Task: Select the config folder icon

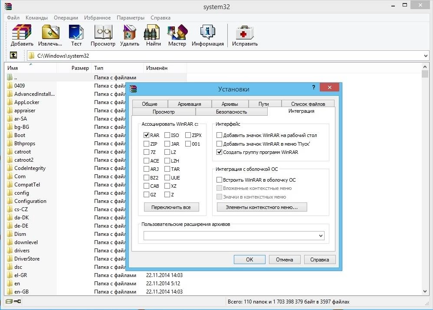Action: coord(10,193)
